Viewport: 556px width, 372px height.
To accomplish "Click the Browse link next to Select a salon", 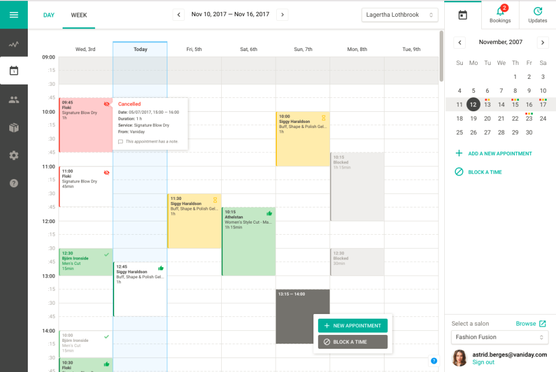I will pyautogui.click(x=525, y=323).
